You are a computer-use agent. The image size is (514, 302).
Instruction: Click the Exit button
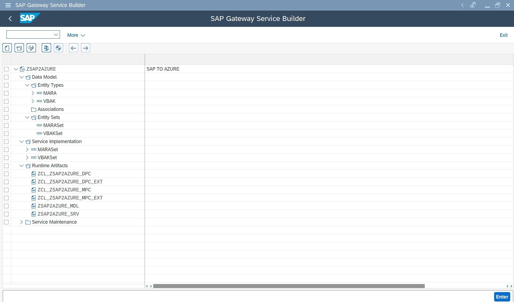[x=504, y=35]
